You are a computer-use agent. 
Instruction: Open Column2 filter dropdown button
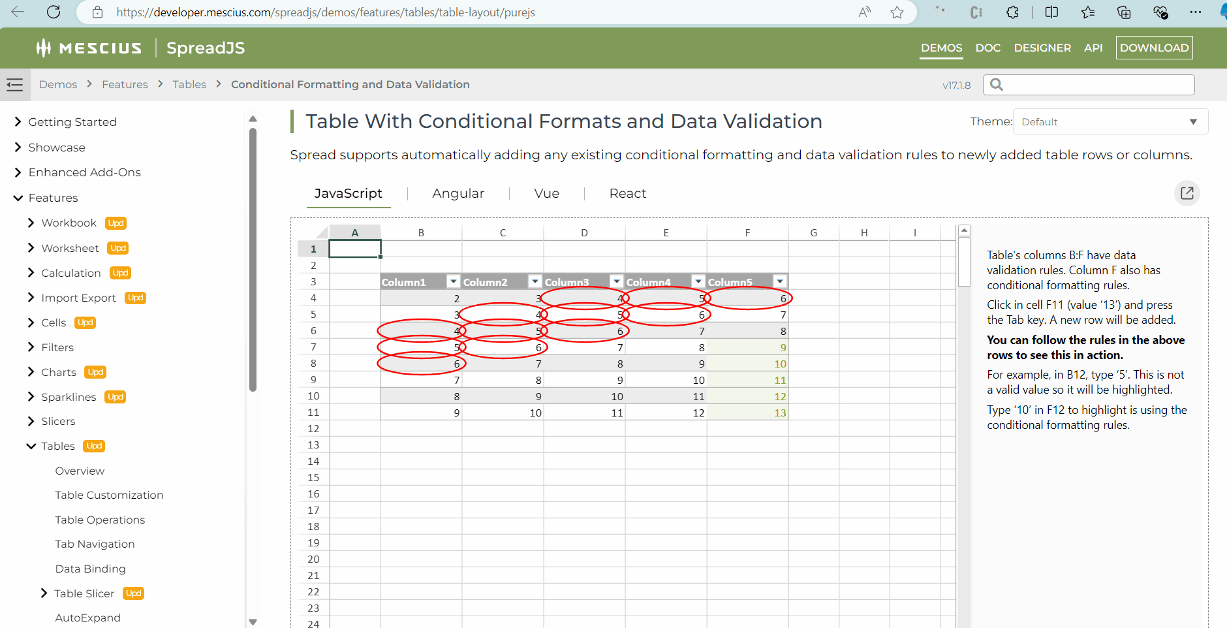[x=535, y=281]
